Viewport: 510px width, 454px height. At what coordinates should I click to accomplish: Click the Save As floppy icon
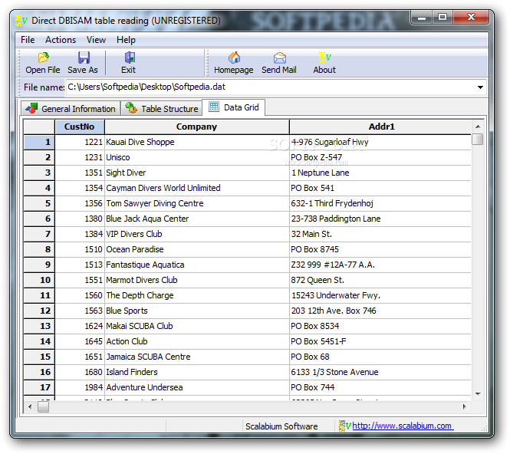coord(84,58)
